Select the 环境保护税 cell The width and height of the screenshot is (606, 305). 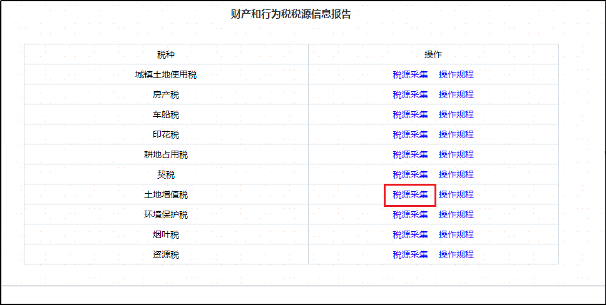pyautogui.click(x=166, y=214)
